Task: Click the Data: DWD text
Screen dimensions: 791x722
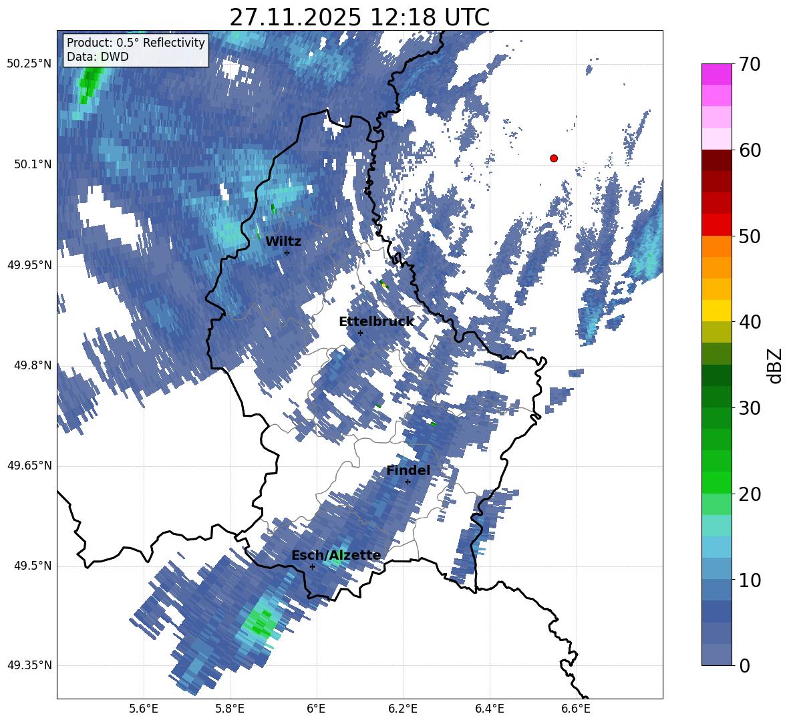Action: (98, 57)
